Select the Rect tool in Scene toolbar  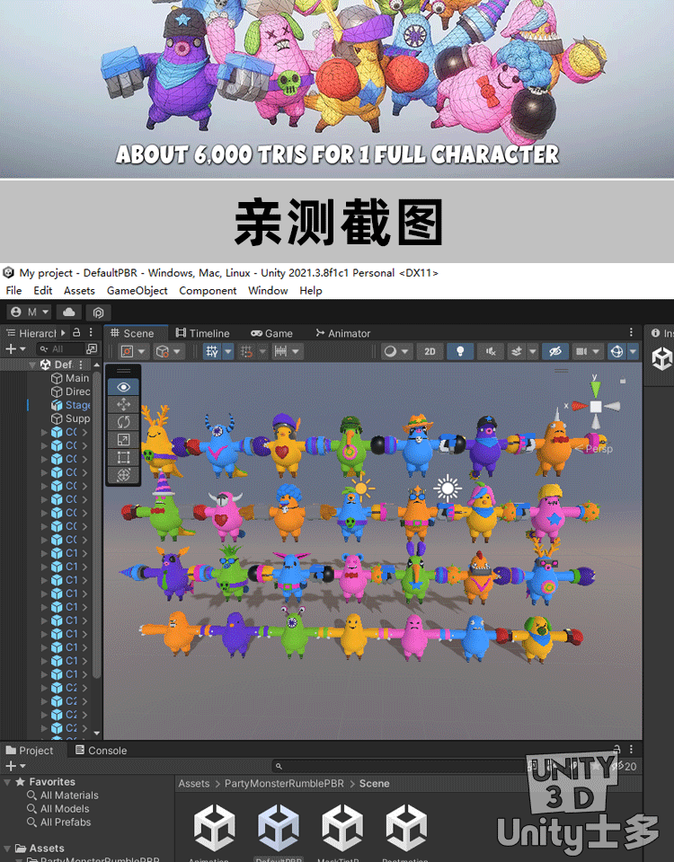pos(124,457)
